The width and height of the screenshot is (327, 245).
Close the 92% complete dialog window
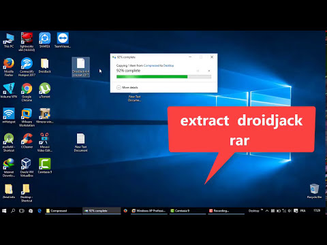pyautogui.click(x=212, y=57)
